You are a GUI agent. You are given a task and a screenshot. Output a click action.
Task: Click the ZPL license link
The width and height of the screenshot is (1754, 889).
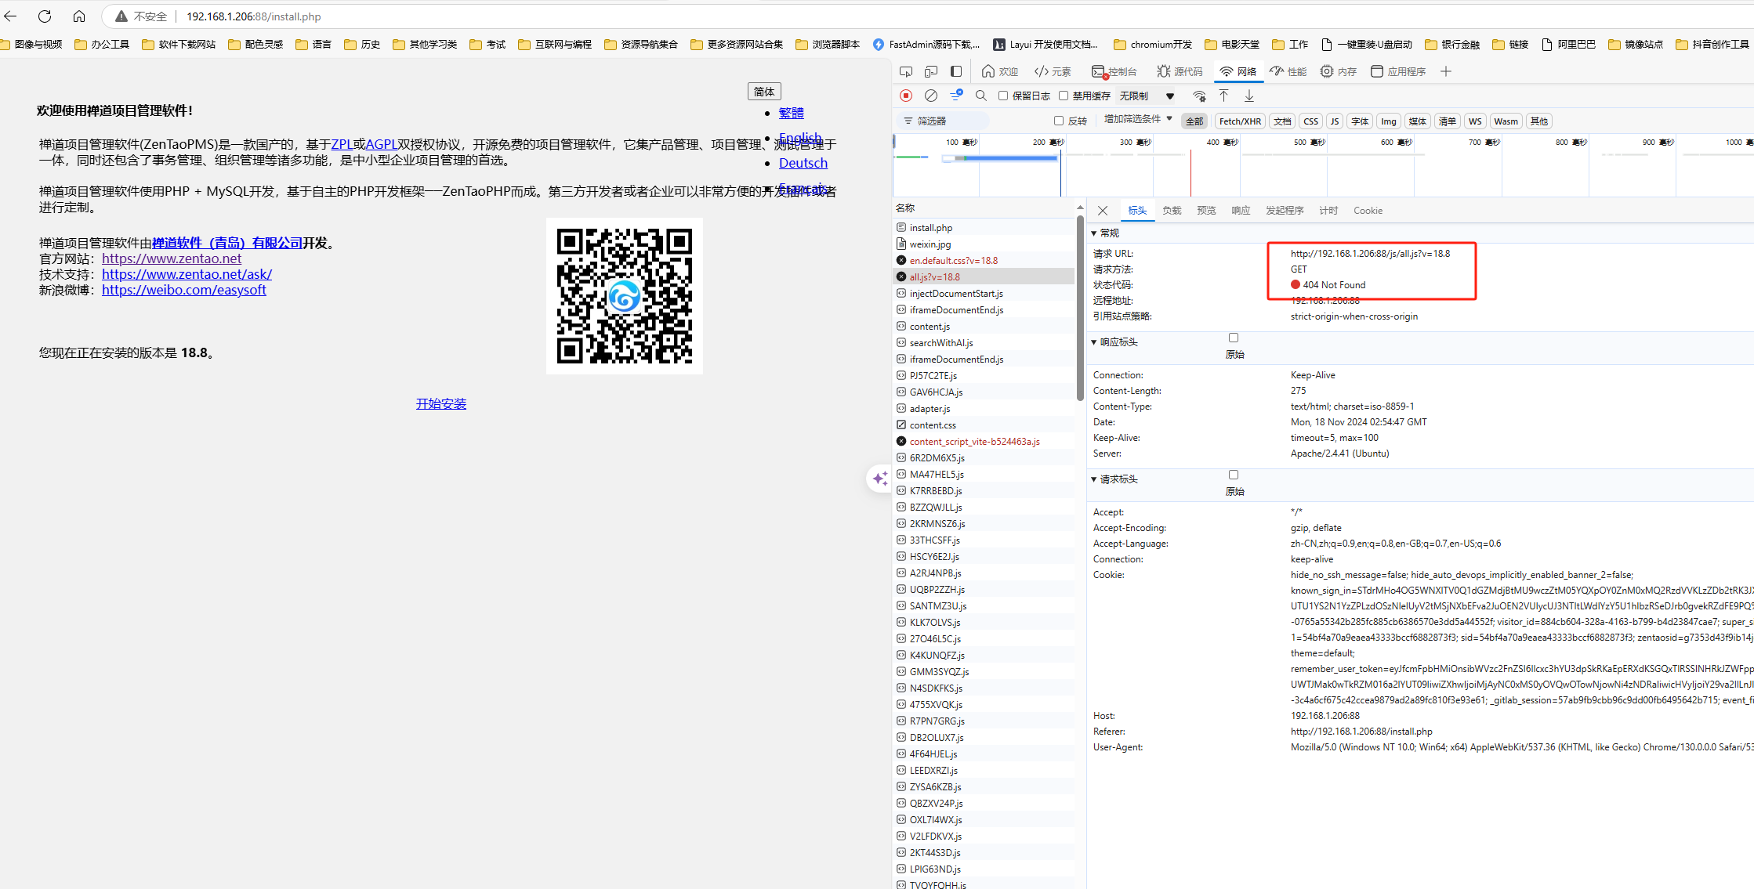[342, 144]
